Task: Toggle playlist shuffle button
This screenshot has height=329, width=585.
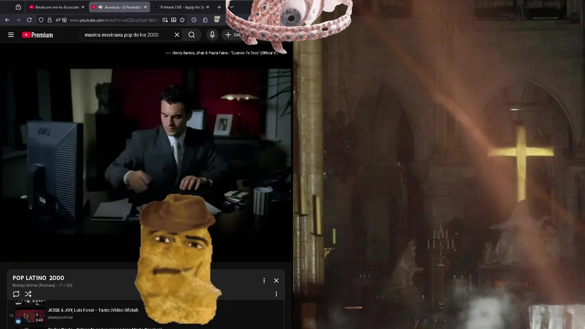Action: click(x=28, y=294)
